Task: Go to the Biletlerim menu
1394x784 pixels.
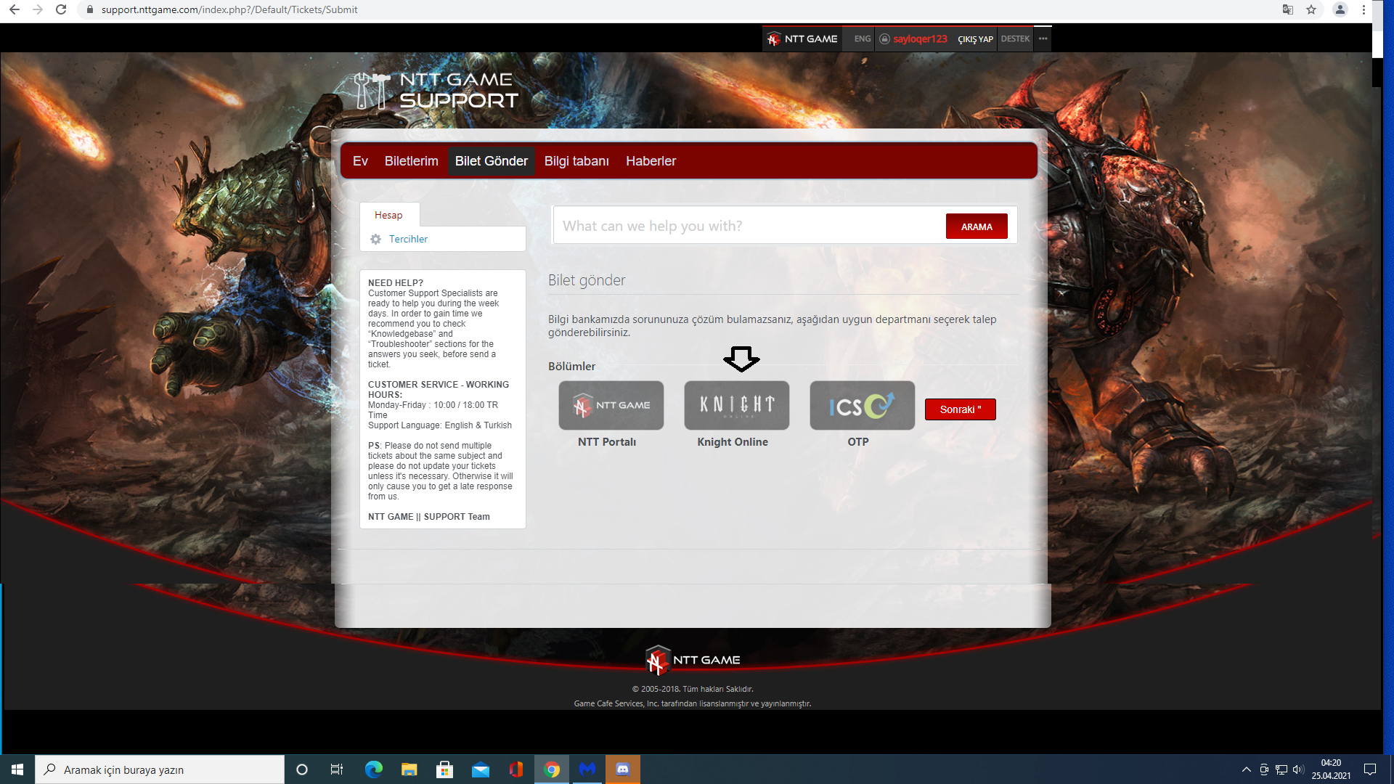Action: tap(412, 161)
